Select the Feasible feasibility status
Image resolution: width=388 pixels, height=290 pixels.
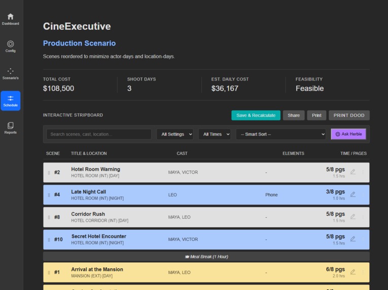pos(309,89)
